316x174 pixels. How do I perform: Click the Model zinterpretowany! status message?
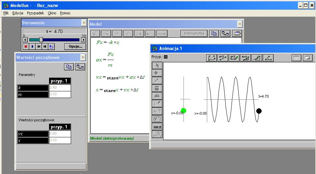pos(112,138)
